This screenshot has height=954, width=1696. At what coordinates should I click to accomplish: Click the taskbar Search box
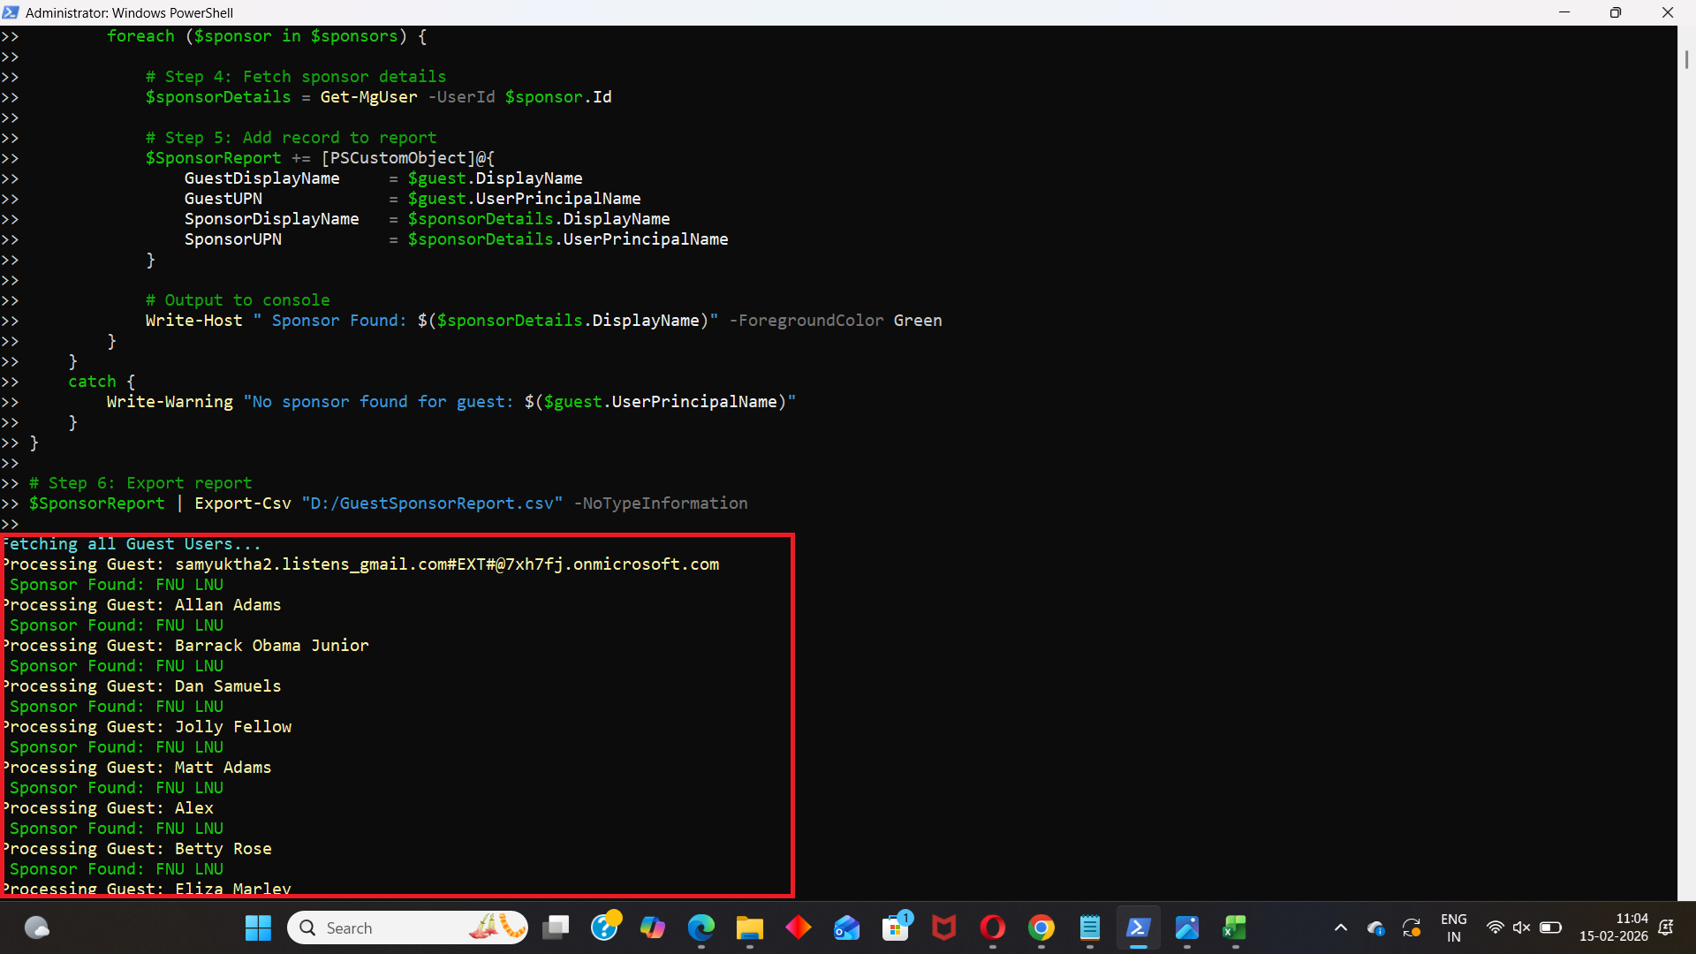tap(406, 927)
